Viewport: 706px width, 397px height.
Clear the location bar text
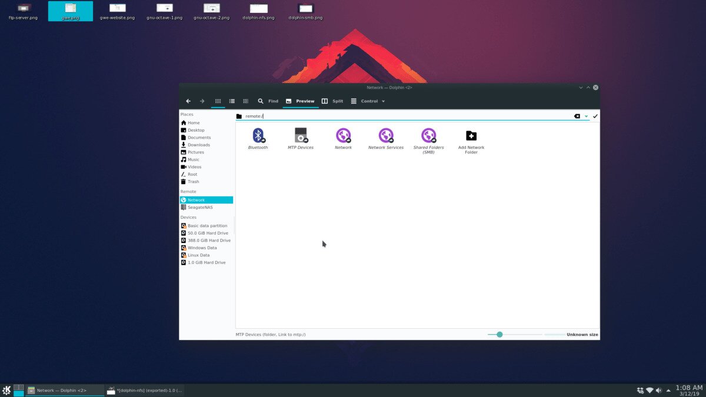click(x=577, y=116)
